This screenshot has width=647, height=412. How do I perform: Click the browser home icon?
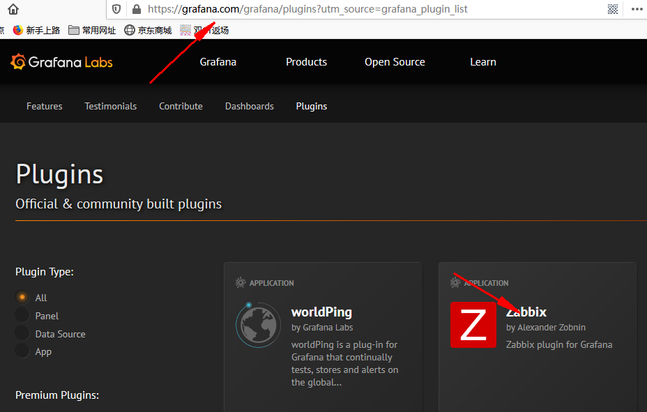pyautogui.click(x=13, y=9)
